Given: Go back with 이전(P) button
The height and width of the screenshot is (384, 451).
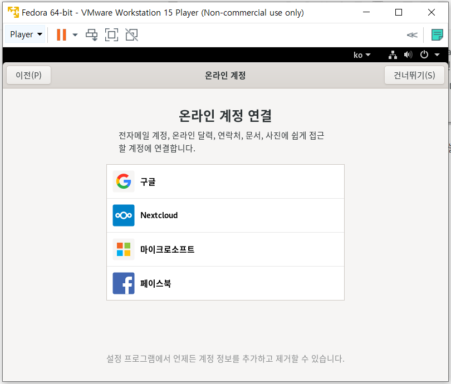Looking at the screenshot, I should pos(28,75).
